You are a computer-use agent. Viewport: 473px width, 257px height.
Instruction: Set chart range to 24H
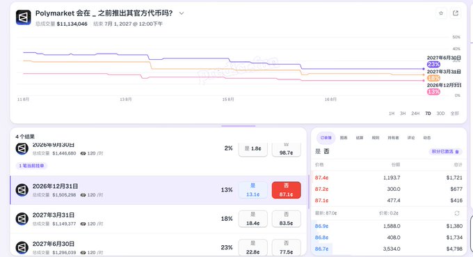(415, 114)
